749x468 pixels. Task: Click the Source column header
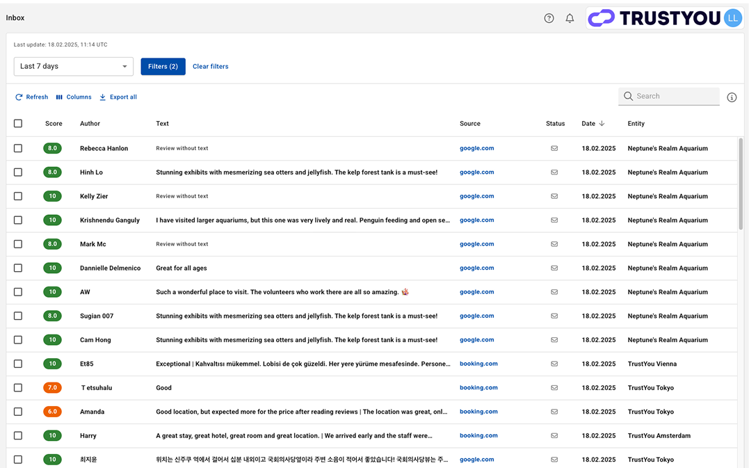coord(470,124)
